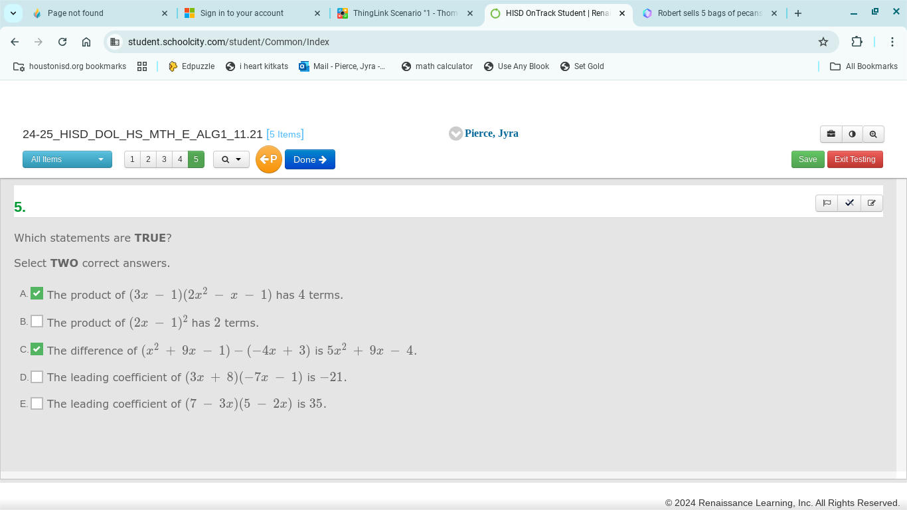Screen dimensions: 907x510
Task: Open a new browser tab
Action: [x=798, y=13]
